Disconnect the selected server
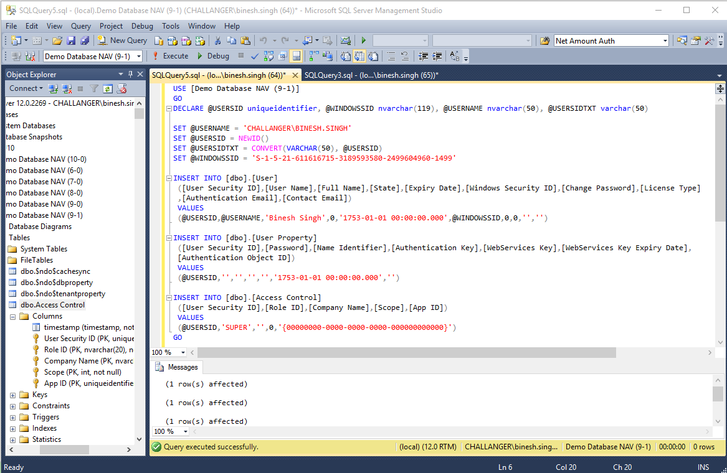 [67, 88]
